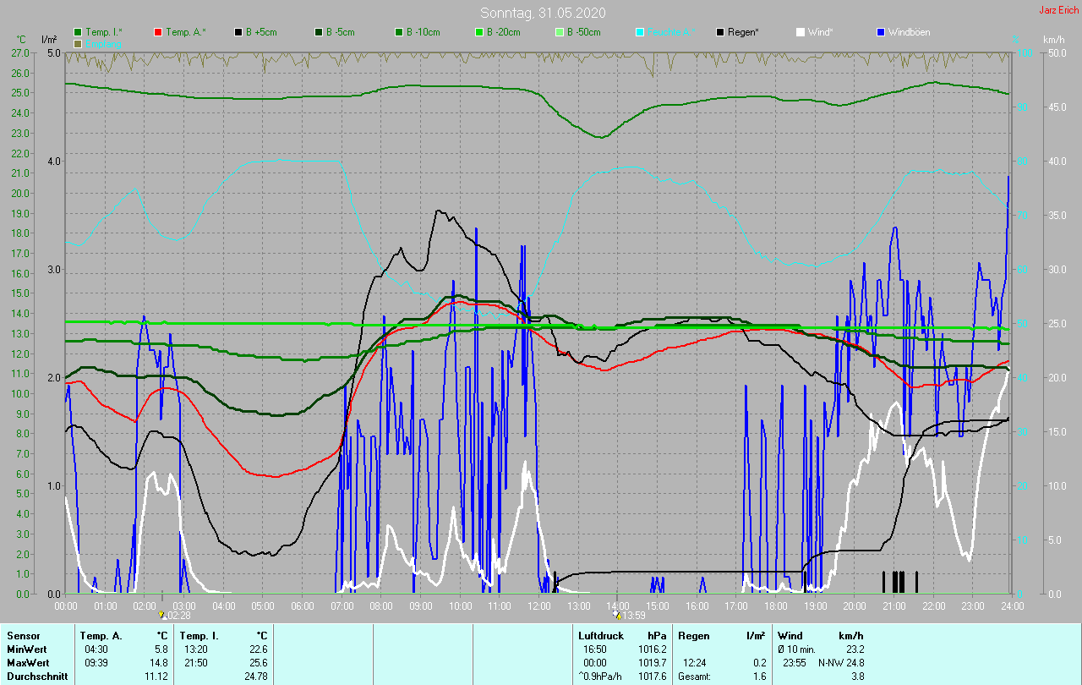Click the olive legend square in second row
Image resolution: width=1082 pixels, height=685 pixels.
click(79, 43)
